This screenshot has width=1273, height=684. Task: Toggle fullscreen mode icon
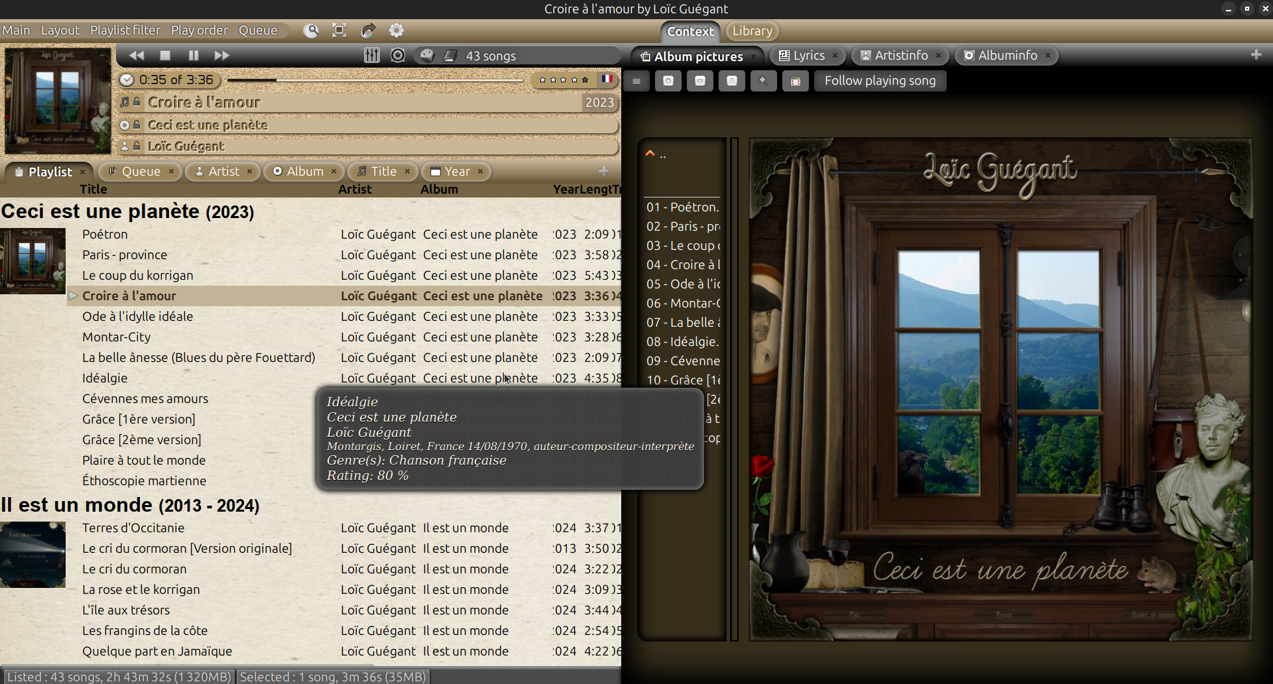click(x=339, y=30)
